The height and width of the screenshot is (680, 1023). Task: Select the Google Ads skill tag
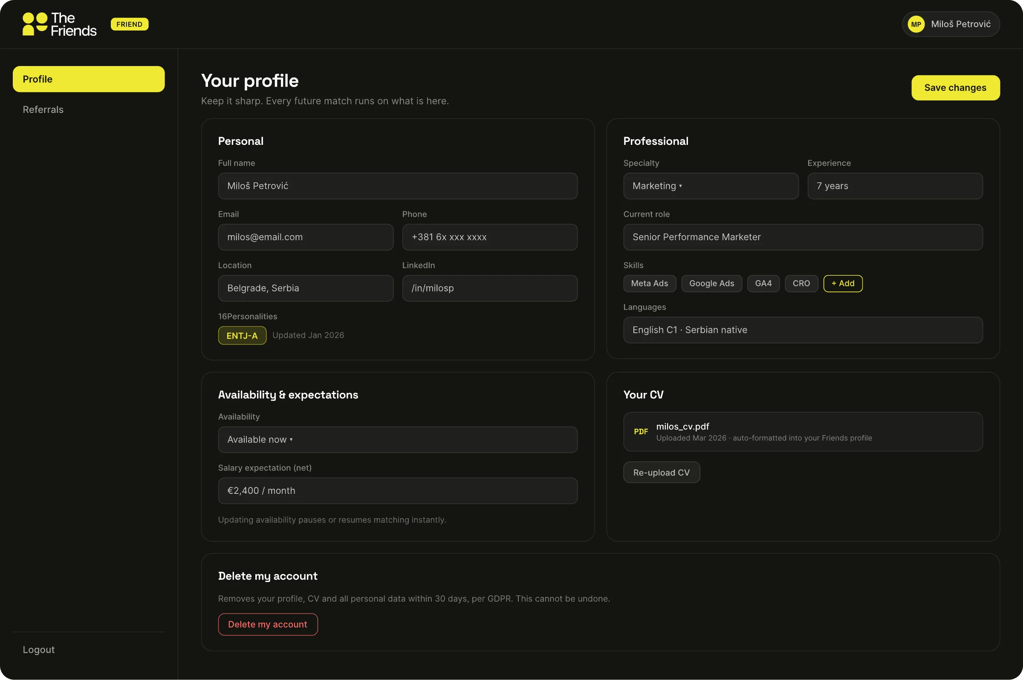tap(711, 283)
